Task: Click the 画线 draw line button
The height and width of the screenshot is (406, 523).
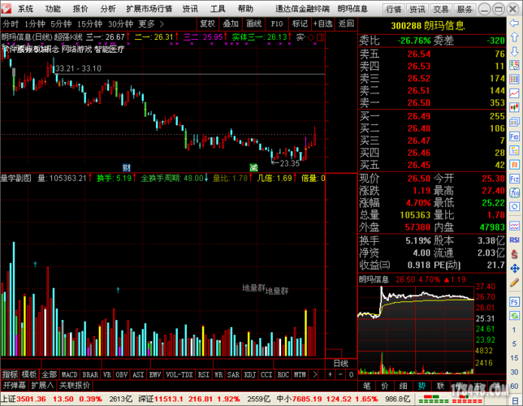Action: coord(253,24)
